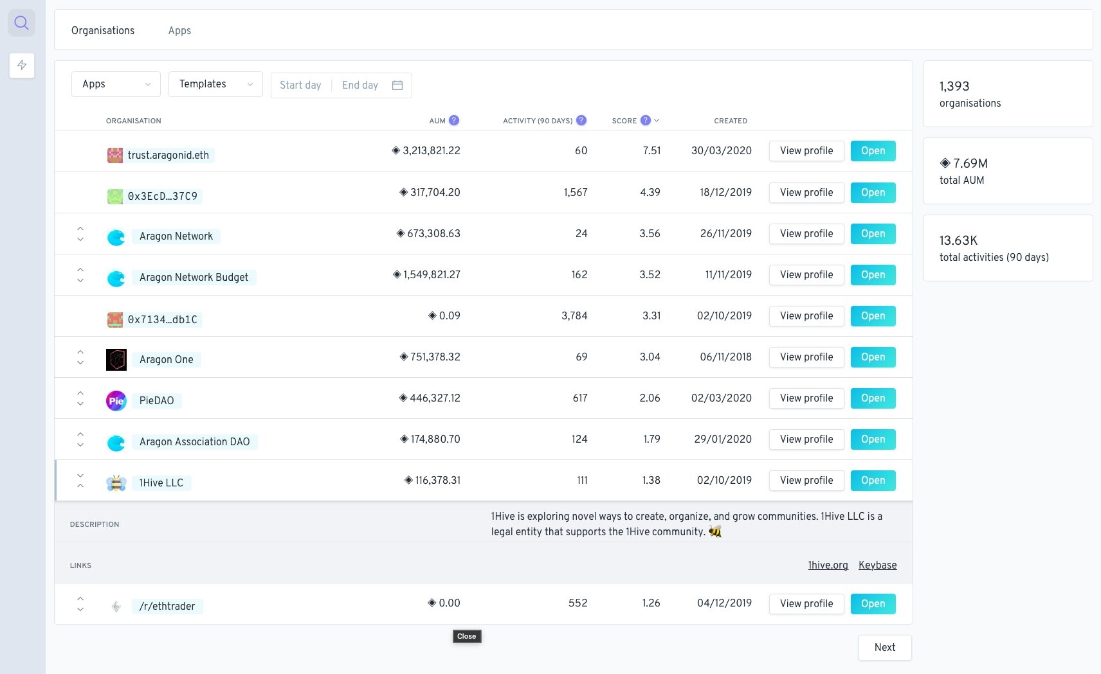1101x674 pixels.
Task: Open the View profile button for Aragon One
Action: pyautogui.click(x=806, y=357)
